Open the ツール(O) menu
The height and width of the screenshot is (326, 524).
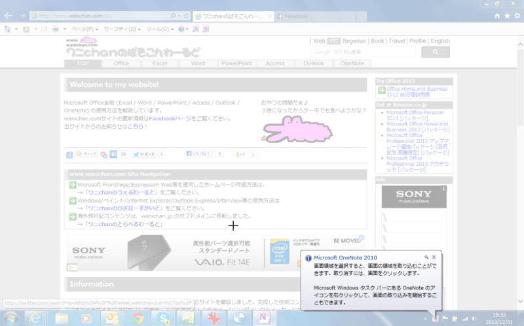point(160,29)
